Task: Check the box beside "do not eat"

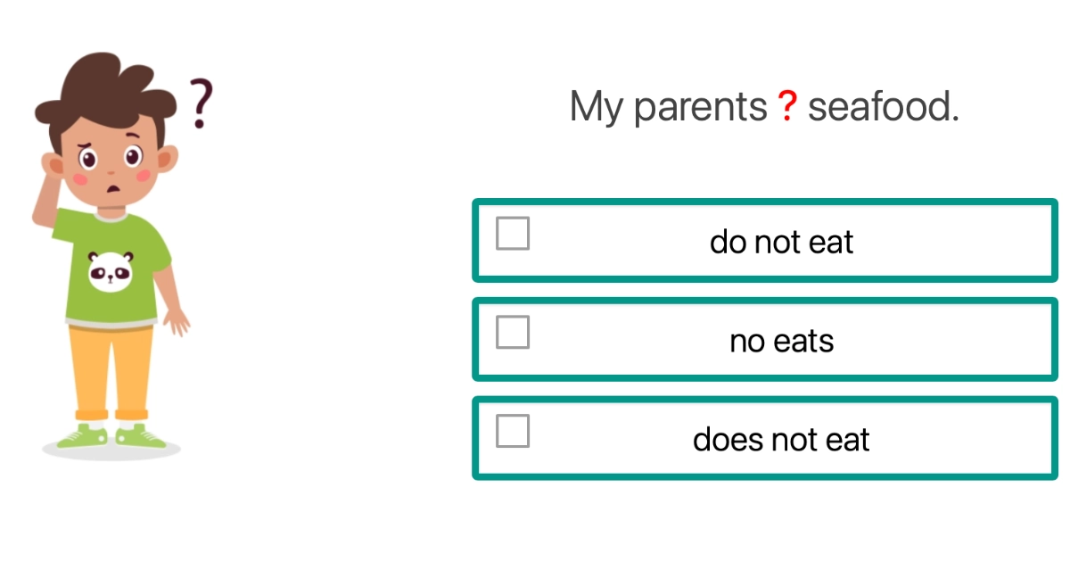Action: coord(513,234)
